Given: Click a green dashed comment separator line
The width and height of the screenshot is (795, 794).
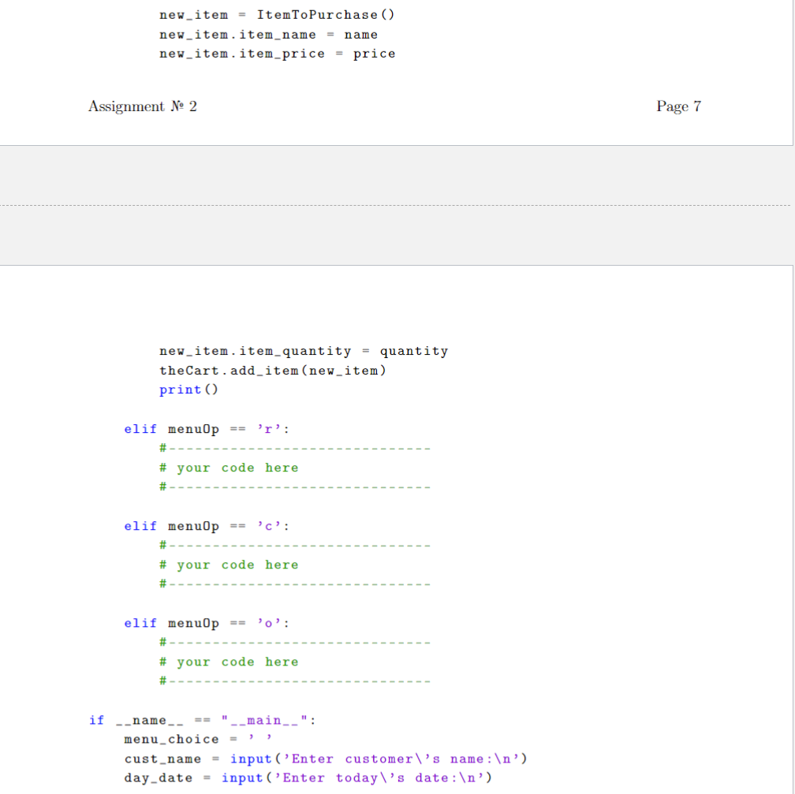Looking at the screenshot, I should click(x=296, y=448).
